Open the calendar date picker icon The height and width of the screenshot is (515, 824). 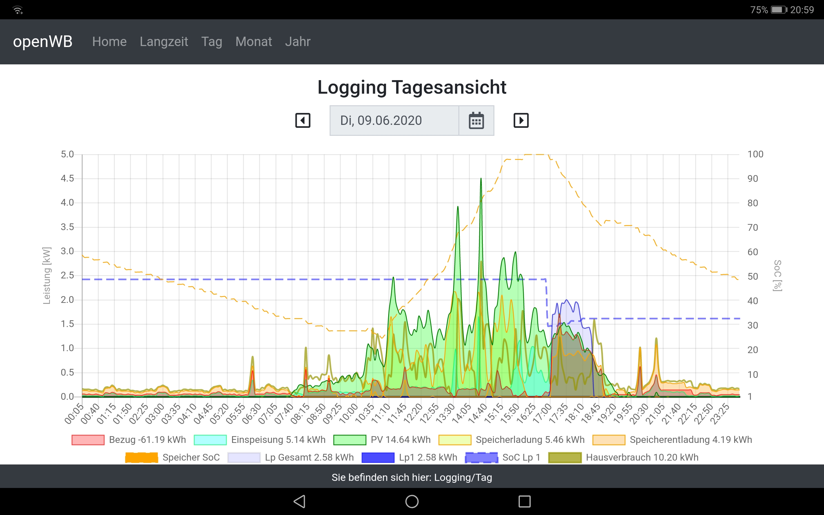(x=476, y=121)
